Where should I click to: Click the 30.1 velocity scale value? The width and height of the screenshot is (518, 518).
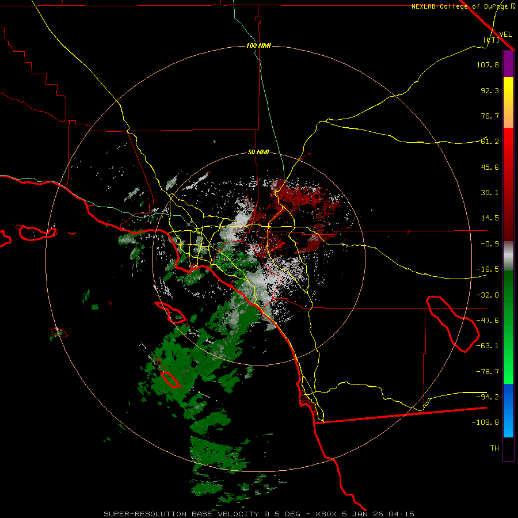[490, 193]
